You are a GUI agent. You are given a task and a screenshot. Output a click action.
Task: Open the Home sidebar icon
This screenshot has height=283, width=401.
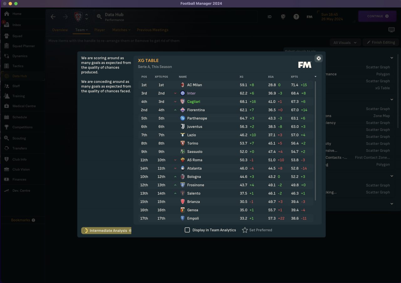(7, 14)
